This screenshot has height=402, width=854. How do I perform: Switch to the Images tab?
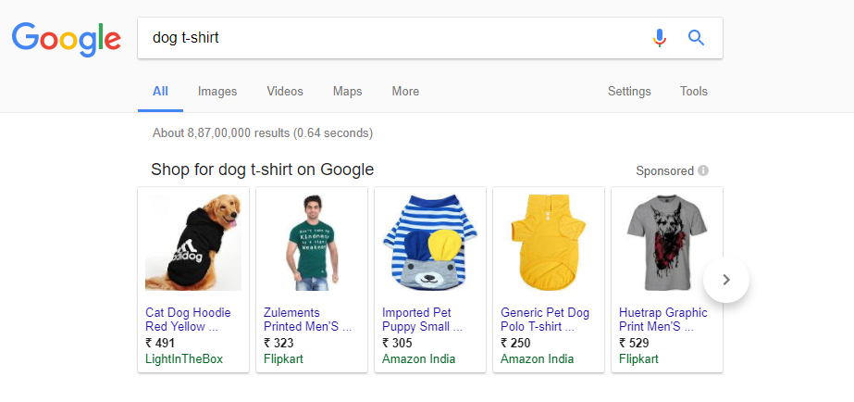pyautogui.click(x=217, y=92)
